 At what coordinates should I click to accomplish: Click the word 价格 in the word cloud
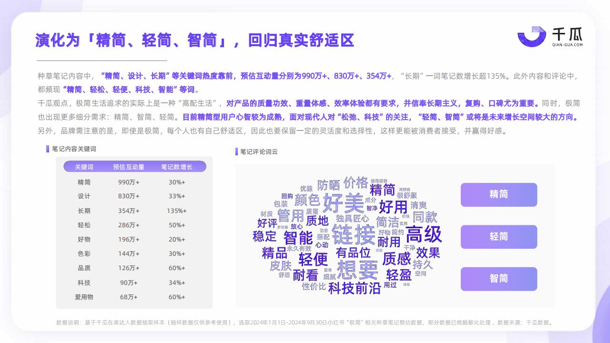(x=356, y=182)
